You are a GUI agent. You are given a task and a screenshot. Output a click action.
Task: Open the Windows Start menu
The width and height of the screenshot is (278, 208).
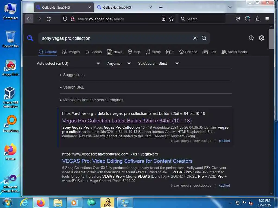click(7, 203)
